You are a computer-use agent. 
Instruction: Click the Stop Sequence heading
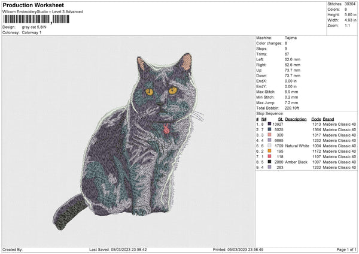(270, 114)
